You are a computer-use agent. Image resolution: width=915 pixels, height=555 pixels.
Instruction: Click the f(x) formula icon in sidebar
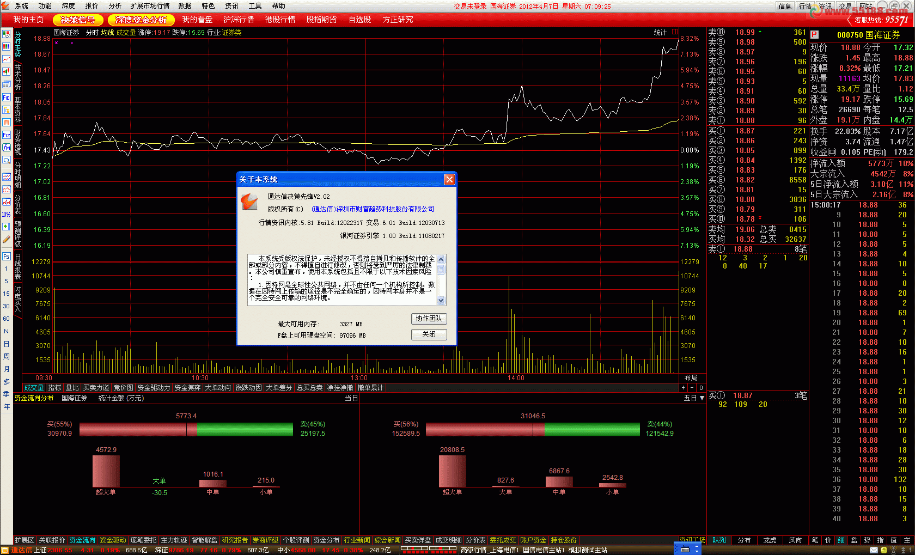6,147
